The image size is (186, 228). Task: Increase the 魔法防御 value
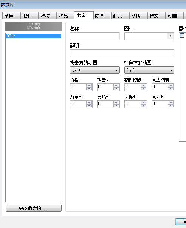(x=171, y=85)
